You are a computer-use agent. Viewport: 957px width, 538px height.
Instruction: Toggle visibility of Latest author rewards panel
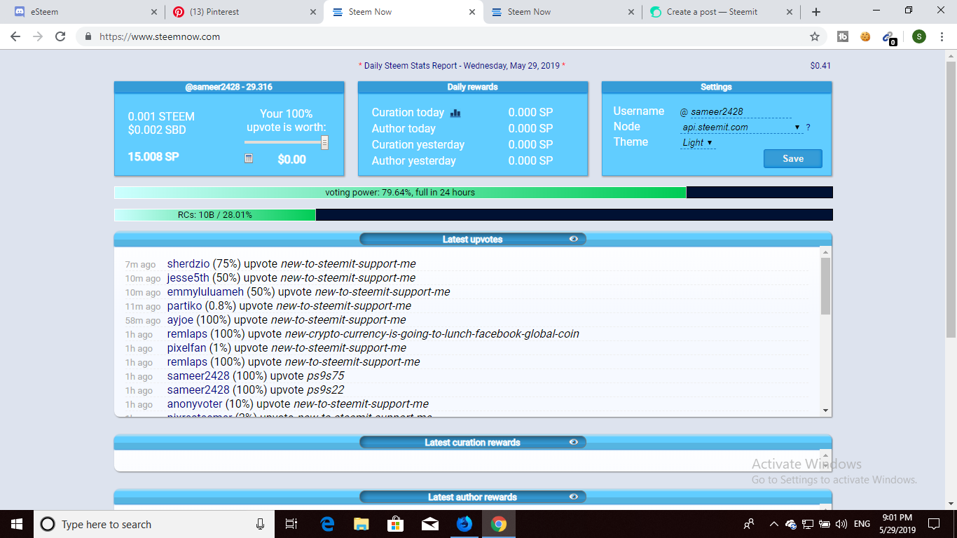pyautogui.click(x=574, y=497)
